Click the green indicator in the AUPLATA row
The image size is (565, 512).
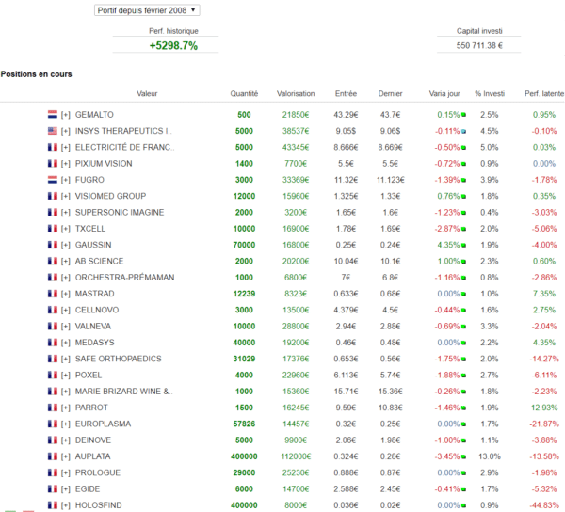pos(465,456)
